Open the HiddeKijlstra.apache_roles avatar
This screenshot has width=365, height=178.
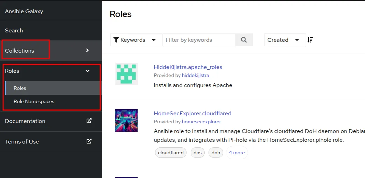pyautogui.click(x=126, y=74)
